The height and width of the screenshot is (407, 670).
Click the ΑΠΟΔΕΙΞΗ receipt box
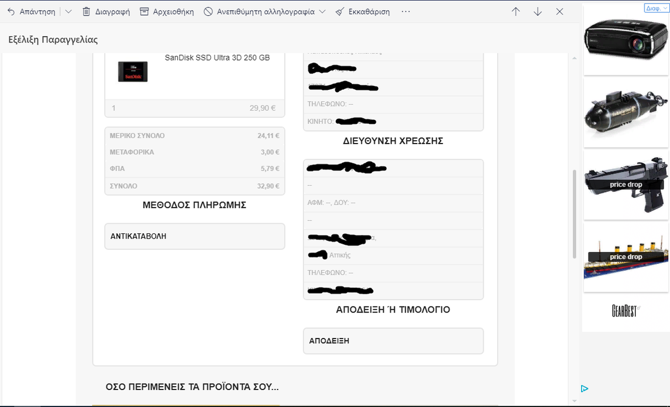394,341
